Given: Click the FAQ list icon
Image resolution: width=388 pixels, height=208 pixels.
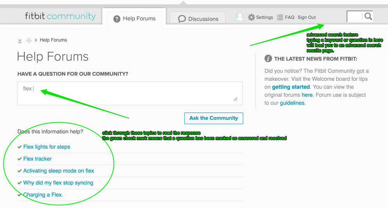Looking at the screenshot, I should coord(280,17).
